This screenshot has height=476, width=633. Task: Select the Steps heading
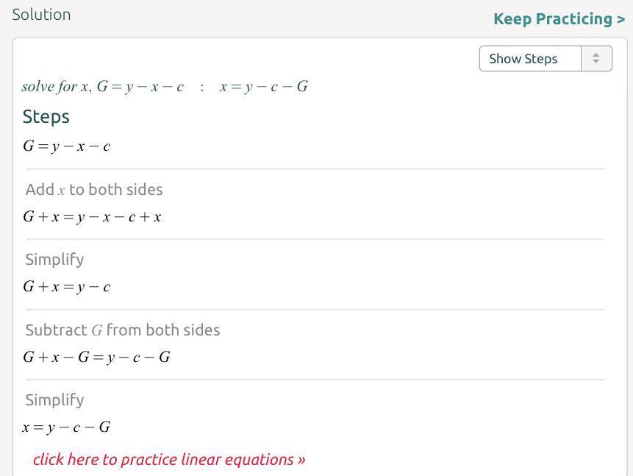pyautogui.click(x=46, y=117)
